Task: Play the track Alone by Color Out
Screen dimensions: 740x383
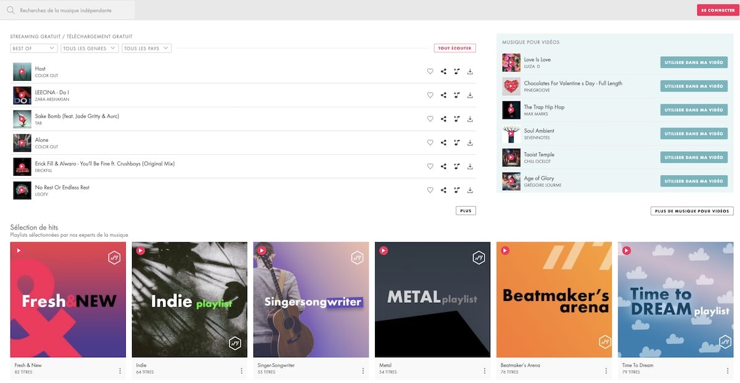Action: click(22, 142)
